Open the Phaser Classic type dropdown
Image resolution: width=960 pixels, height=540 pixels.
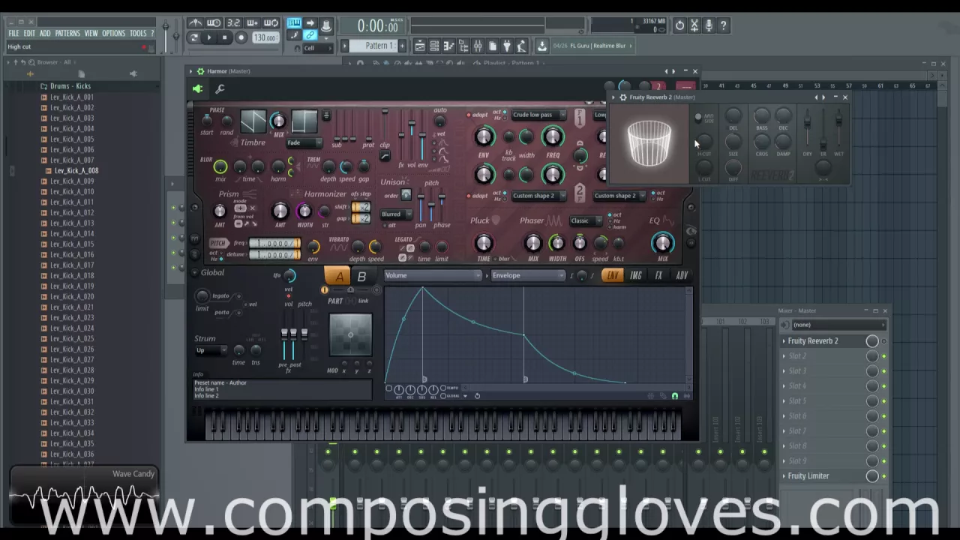click(585, 221)
